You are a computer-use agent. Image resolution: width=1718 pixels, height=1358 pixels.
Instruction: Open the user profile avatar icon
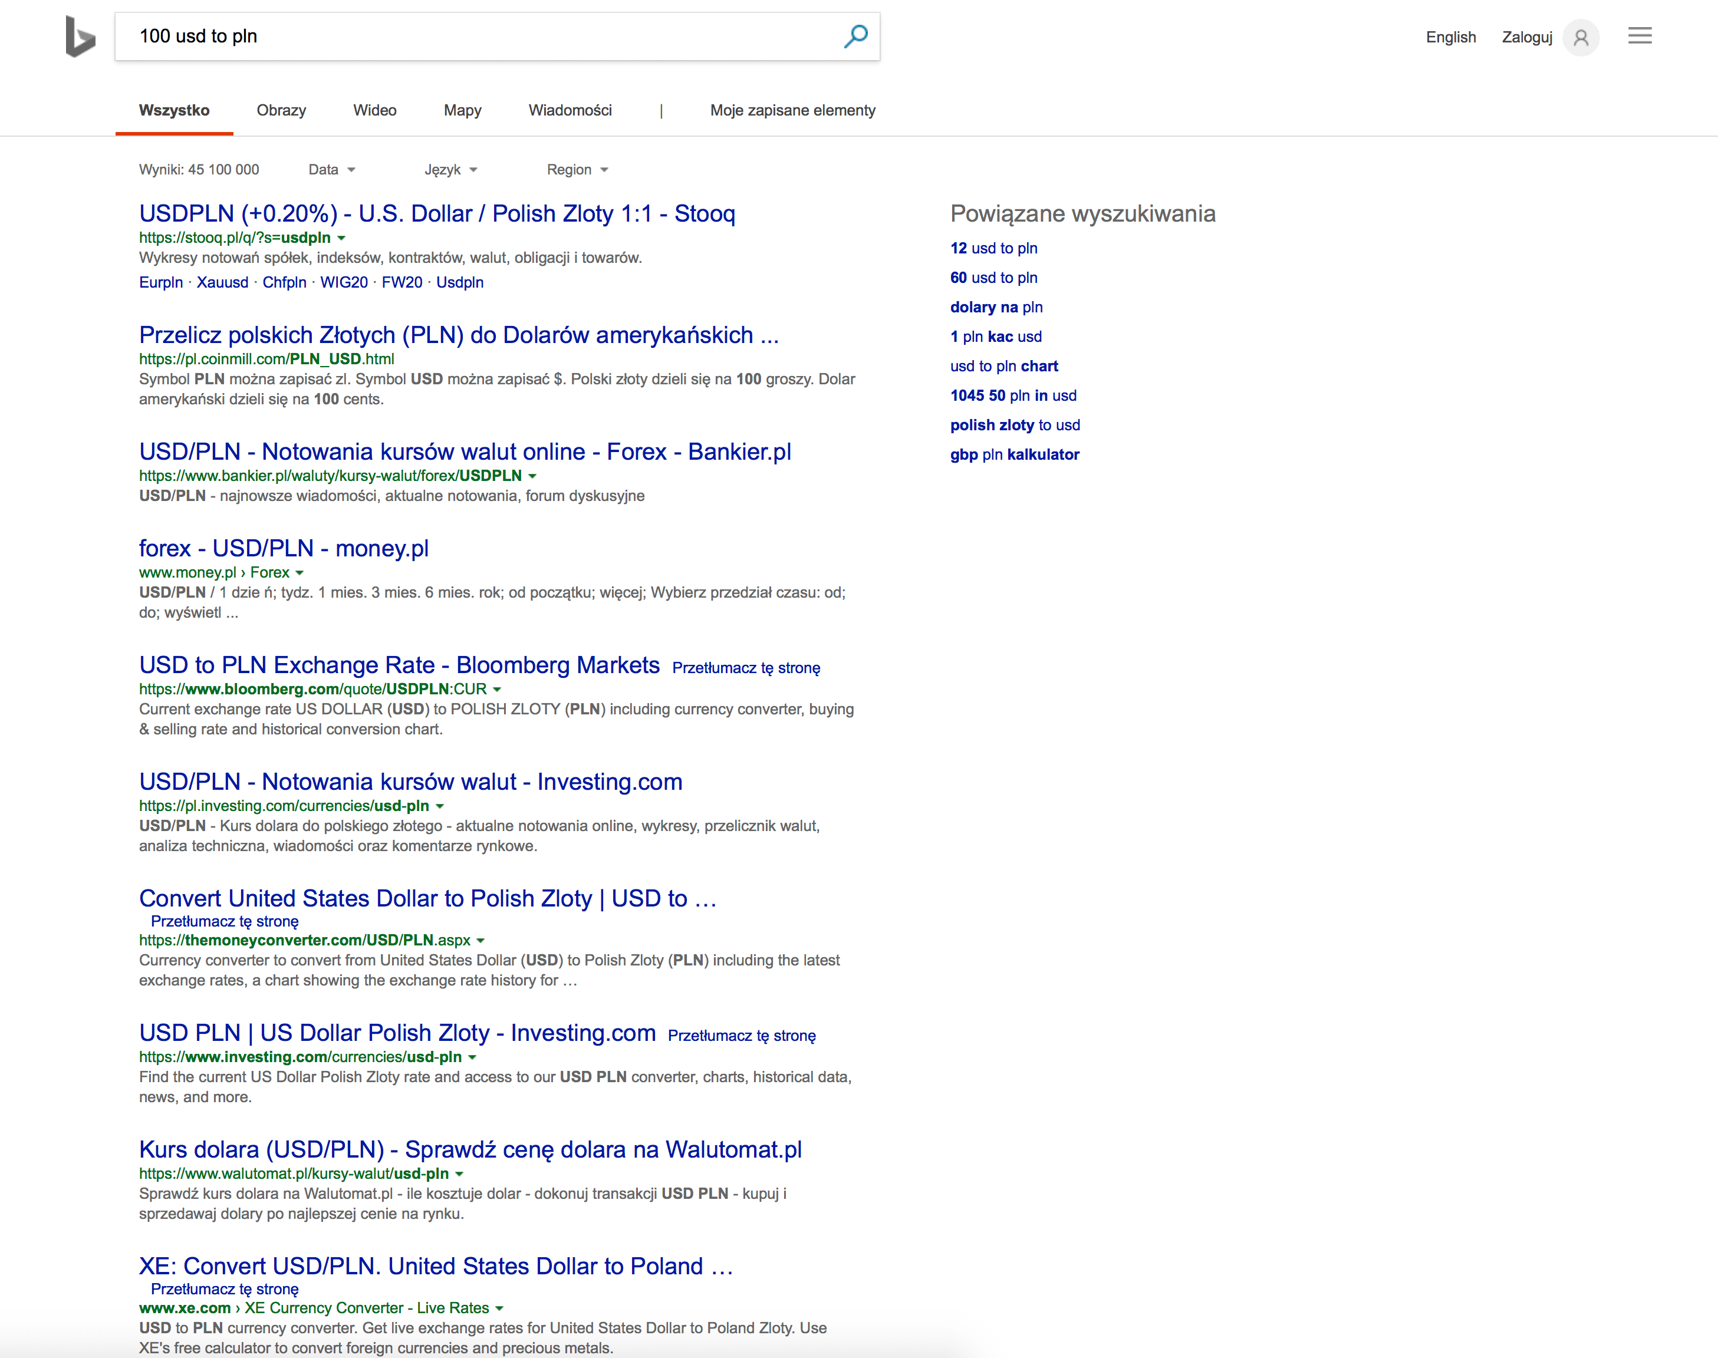tap(1581, 37)
